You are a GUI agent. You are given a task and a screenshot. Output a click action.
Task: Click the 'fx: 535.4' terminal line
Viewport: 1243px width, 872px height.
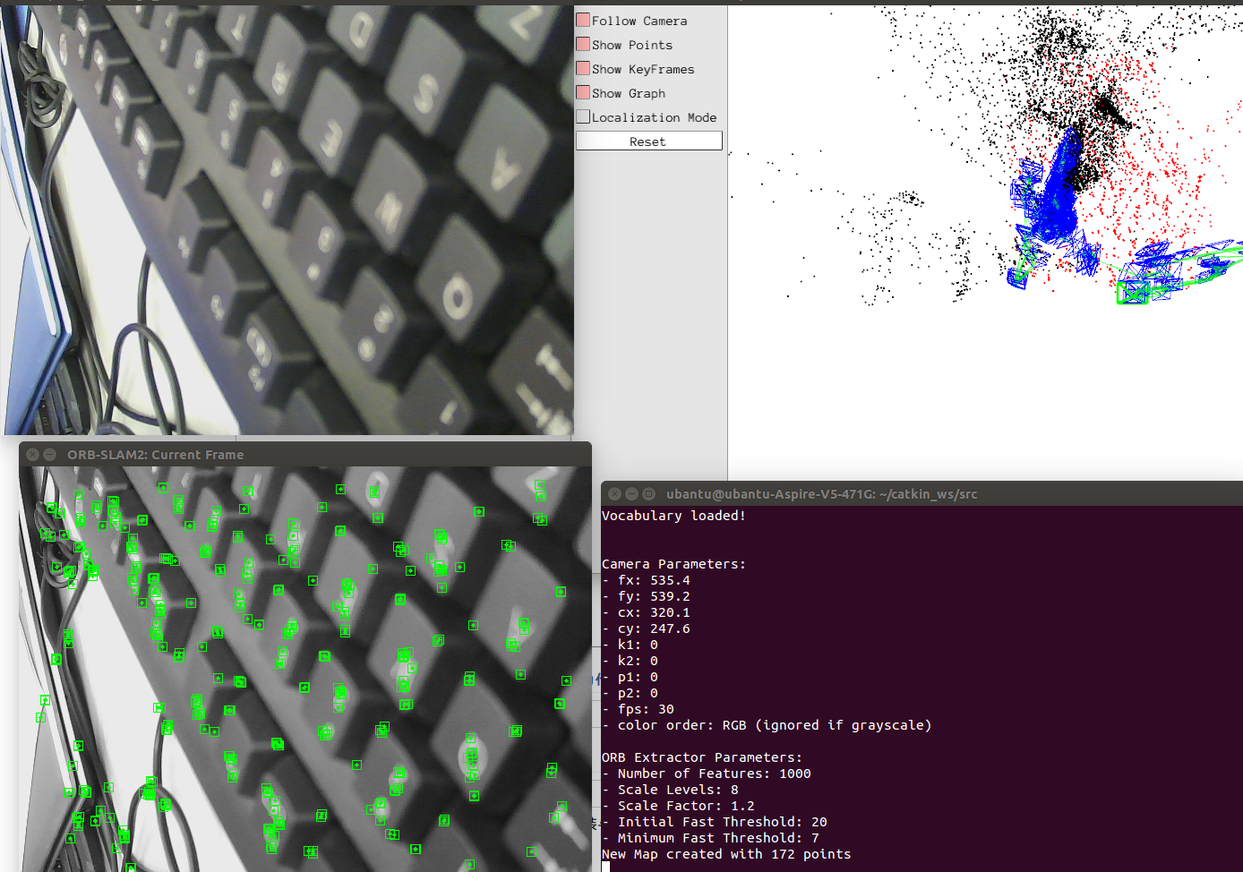pyautogui.click(x=646, y=580)
